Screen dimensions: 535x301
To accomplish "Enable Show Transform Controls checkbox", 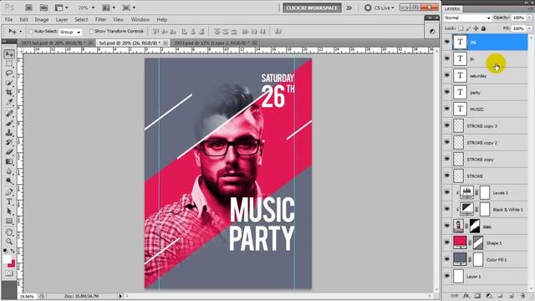I will (91, 32).
